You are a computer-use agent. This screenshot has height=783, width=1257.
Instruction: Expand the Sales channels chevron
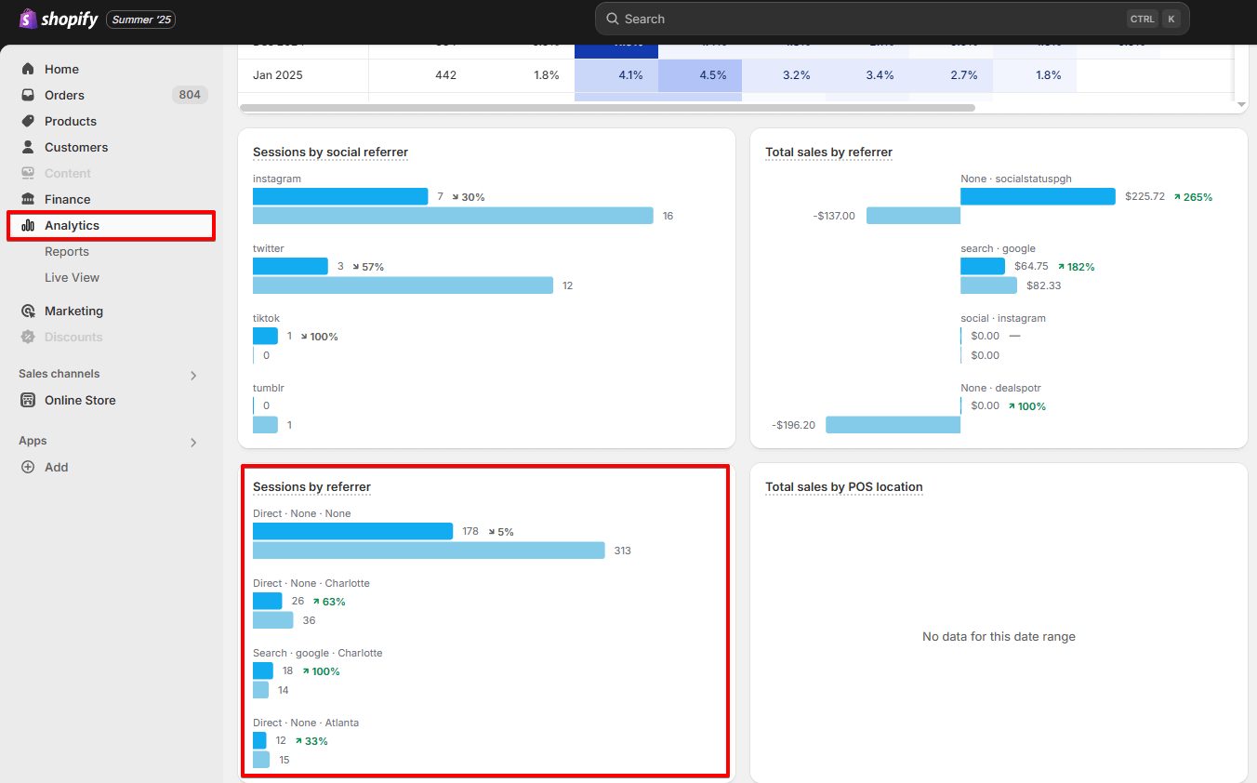[x=193, y=376]
